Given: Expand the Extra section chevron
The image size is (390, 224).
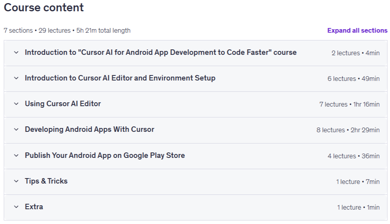Looking at the screenshot, I should click(16, 207).
